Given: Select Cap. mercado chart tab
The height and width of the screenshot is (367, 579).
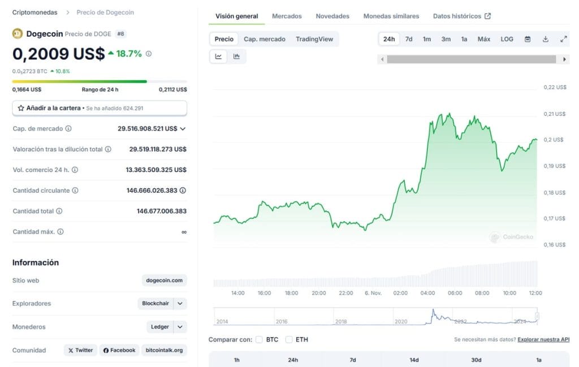Looking at the screenshot, I should click(265, 39).
